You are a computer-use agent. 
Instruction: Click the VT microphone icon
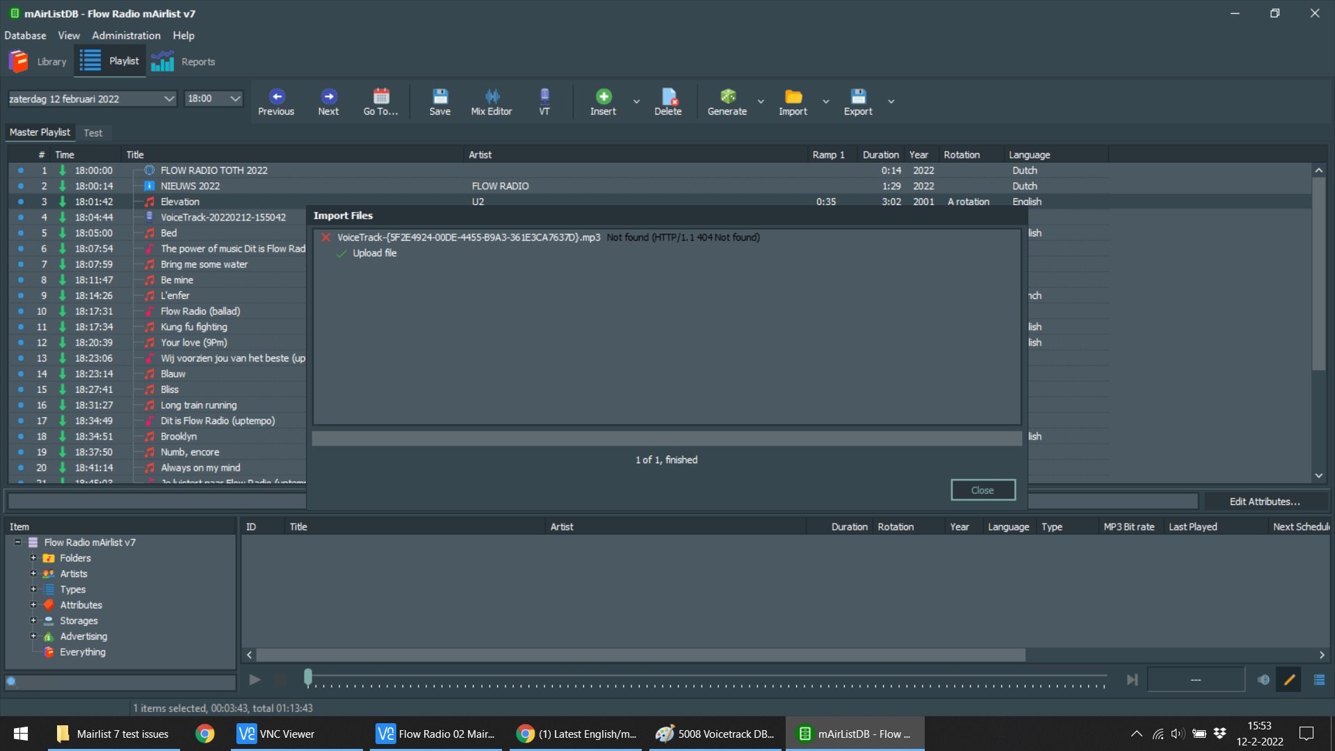point(544,97)
